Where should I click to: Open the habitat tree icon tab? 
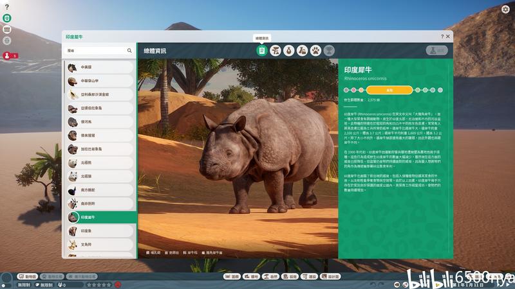click(276, 51)
